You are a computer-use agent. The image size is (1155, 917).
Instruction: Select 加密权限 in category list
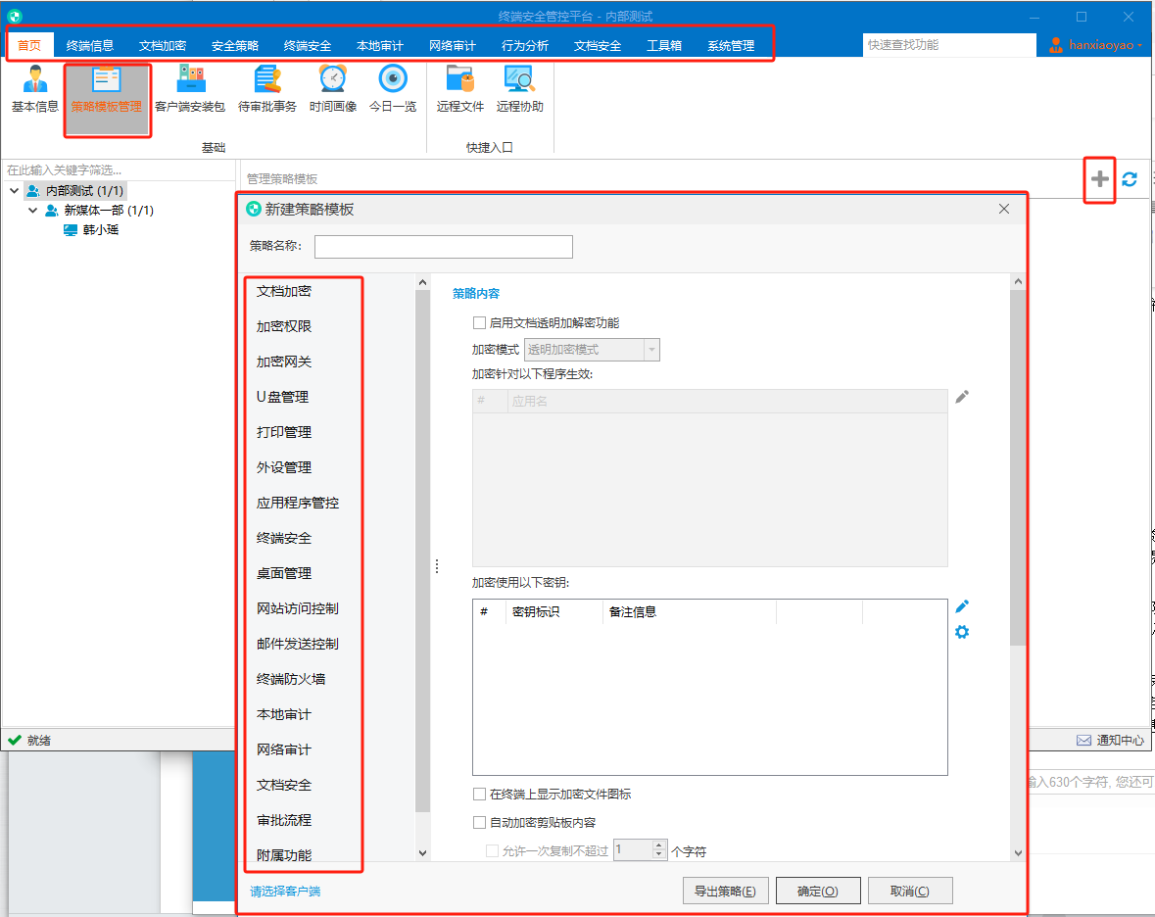pos(284,326)
